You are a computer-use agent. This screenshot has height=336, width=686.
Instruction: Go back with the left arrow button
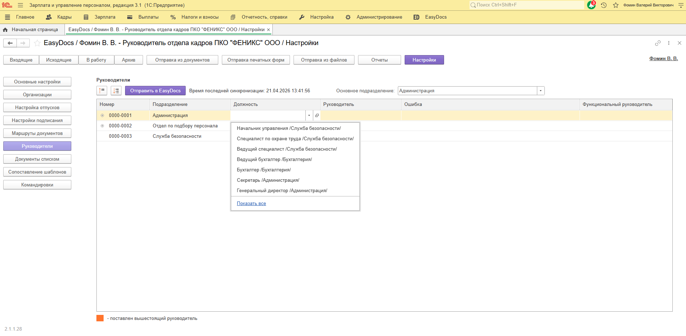click(x=10, y=43)
